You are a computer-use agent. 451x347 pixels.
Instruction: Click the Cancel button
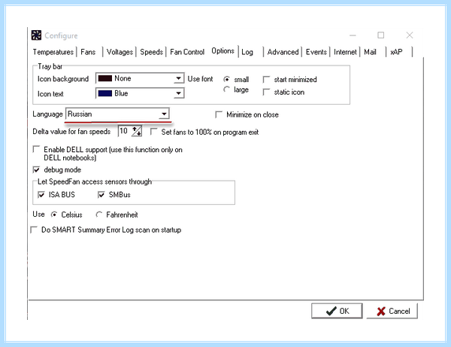392,311
